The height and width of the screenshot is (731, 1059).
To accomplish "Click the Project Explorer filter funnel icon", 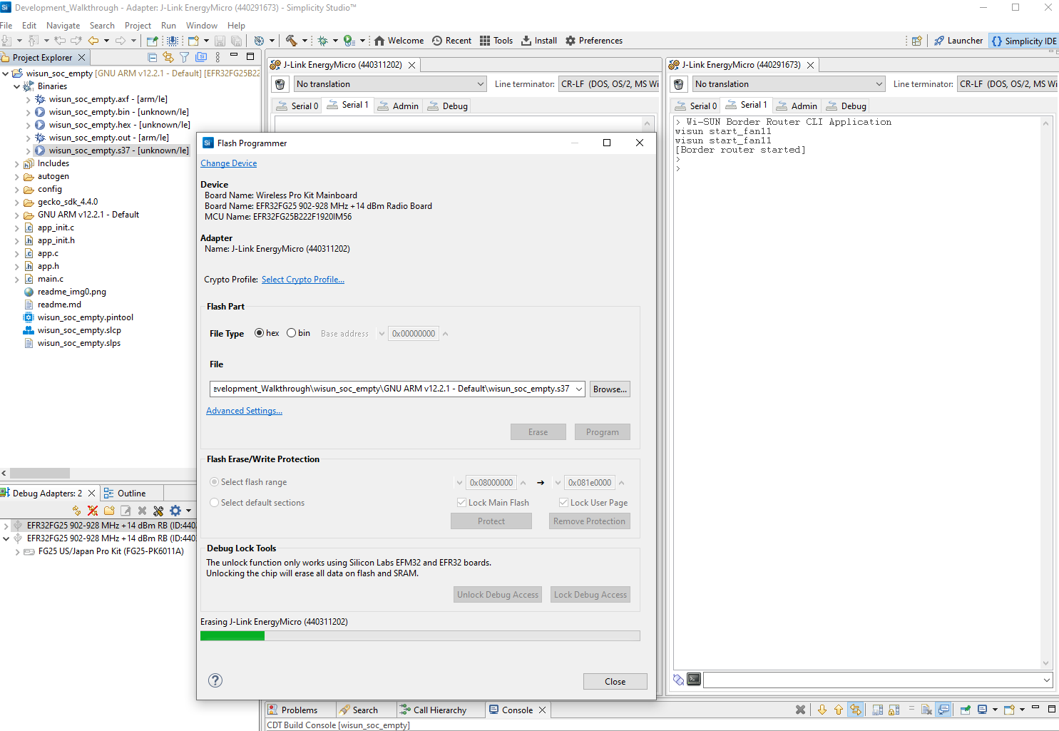I will (184, 57).
